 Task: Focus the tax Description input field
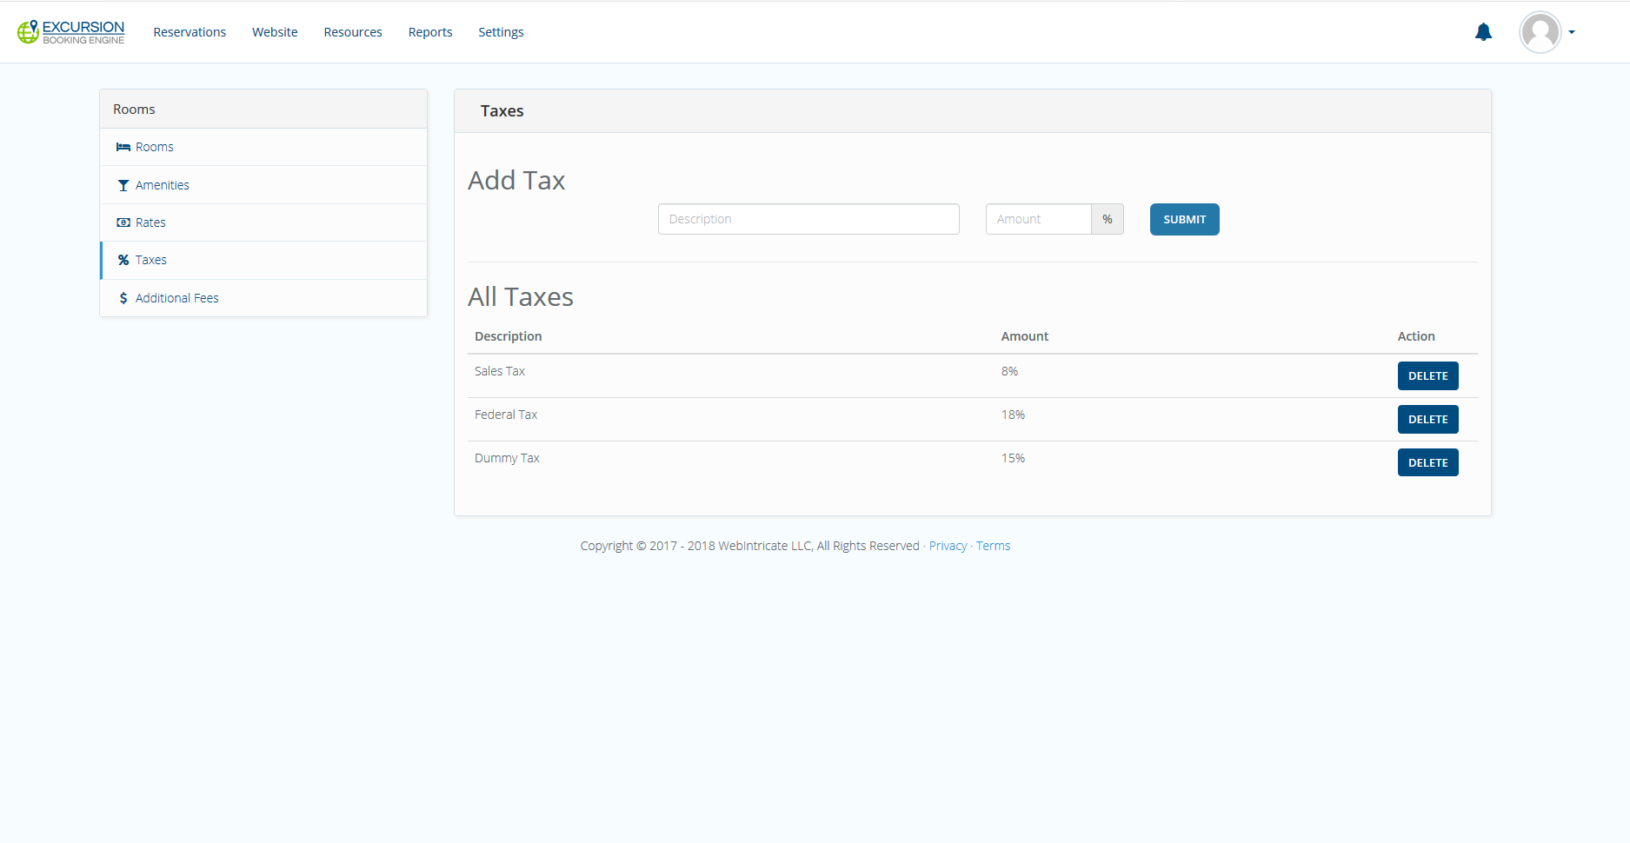pos(808,219)
